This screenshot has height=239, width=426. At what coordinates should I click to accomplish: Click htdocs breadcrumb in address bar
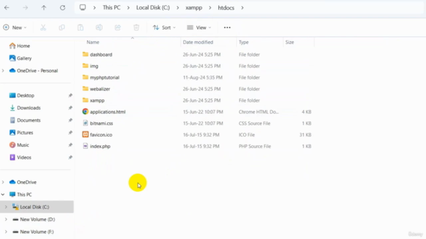pos(226,7)
